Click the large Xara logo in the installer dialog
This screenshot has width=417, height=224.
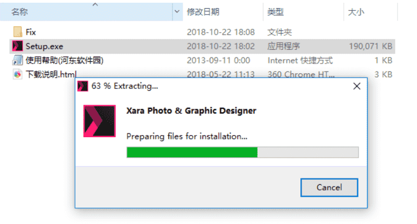[x=99, y=121]
